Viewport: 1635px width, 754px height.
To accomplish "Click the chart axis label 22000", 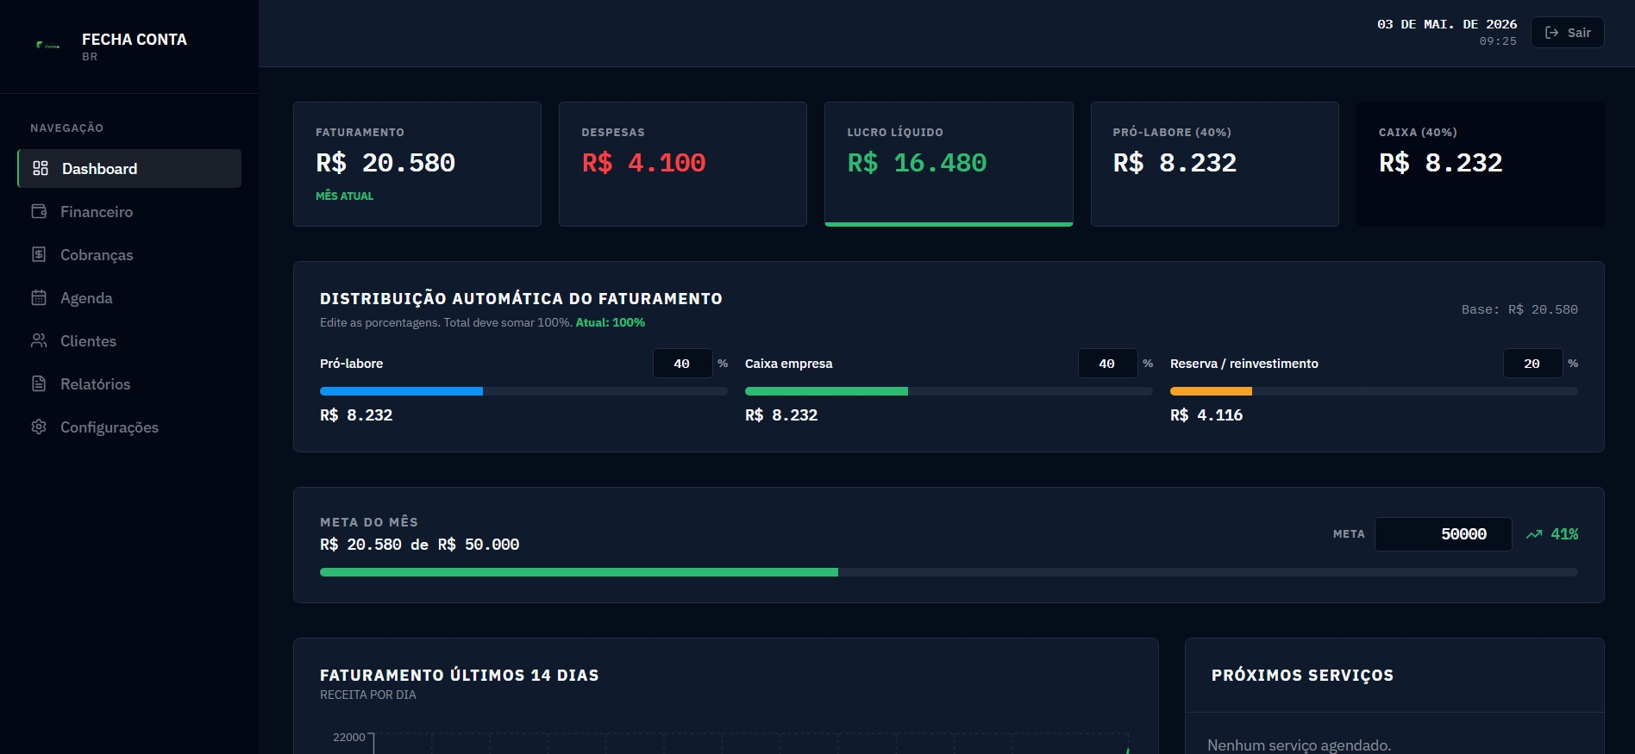I will (x=349, y=738).
